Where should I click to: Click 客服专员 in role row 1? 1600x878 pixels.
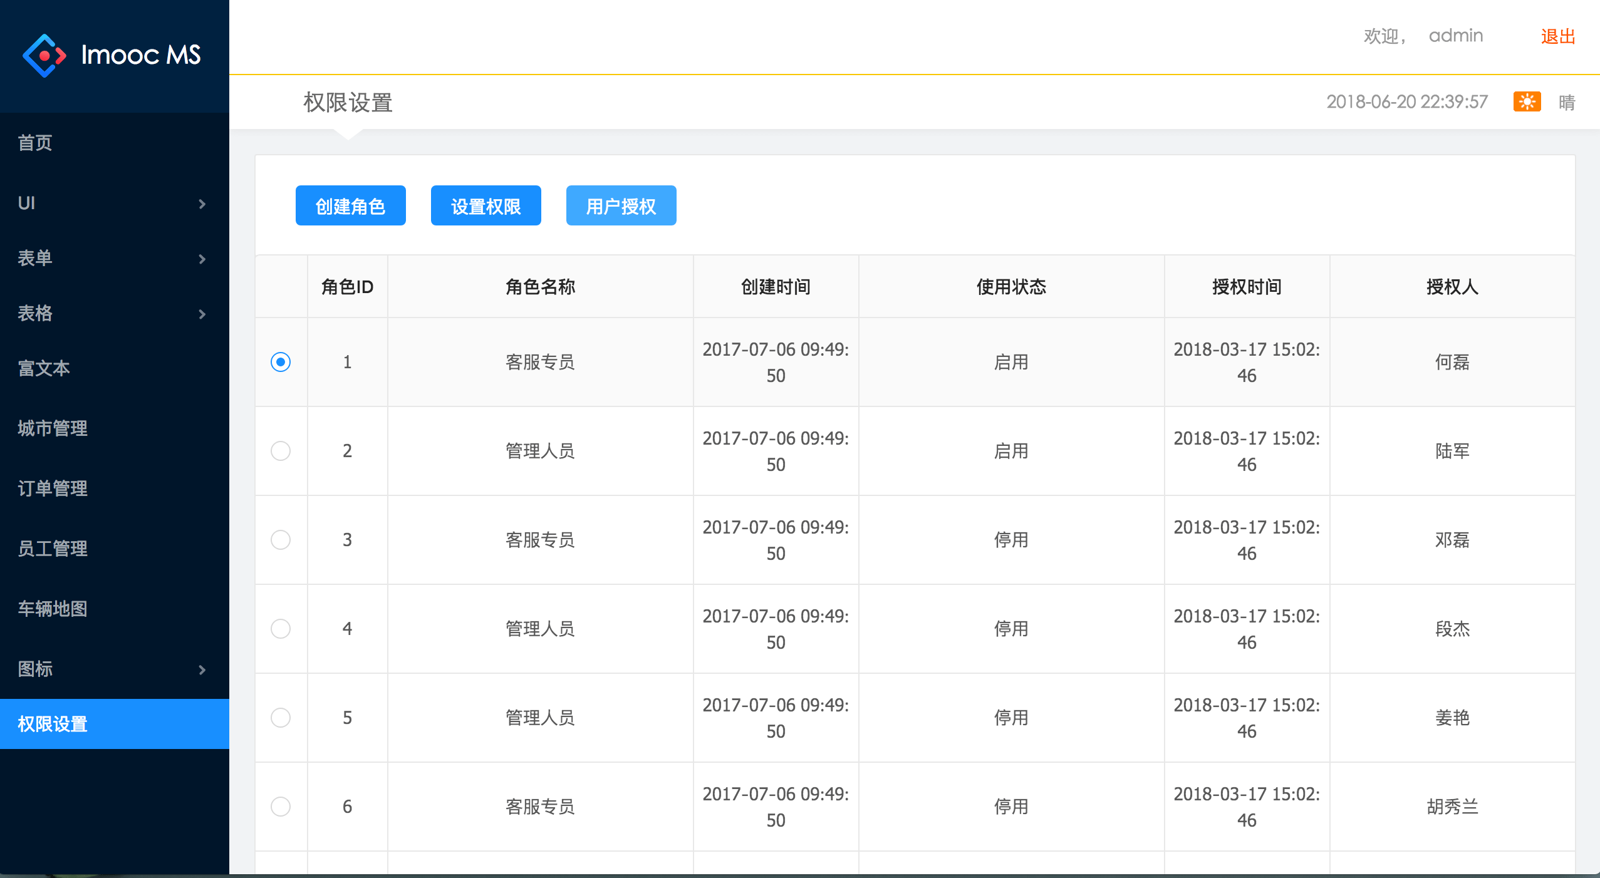coord(541,362)
